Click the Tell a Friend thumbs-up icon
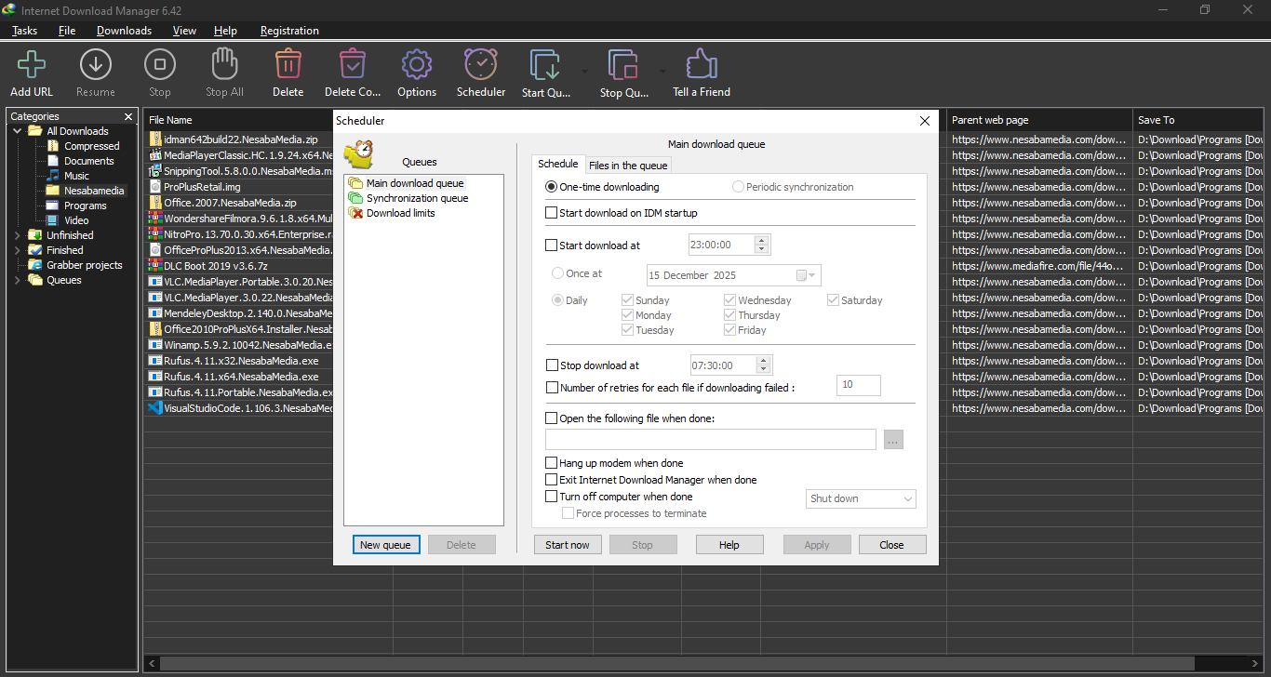Screen dimensions: 1271x677 (x=701, y=65)
